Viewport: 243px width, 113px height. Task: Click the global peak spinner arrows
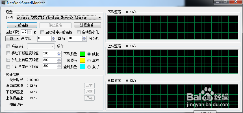coord(59,66)
